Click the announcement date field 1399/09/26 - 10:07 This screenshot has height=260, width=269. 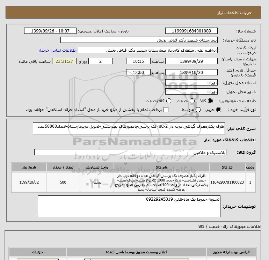coord(50,31)
